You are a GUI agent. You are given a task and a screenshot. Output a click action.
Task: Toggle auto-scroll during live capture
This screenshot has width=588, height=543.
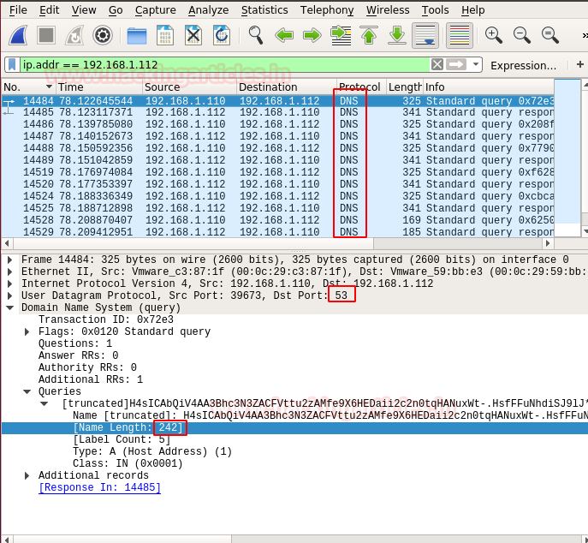click(x=425, y=35)
